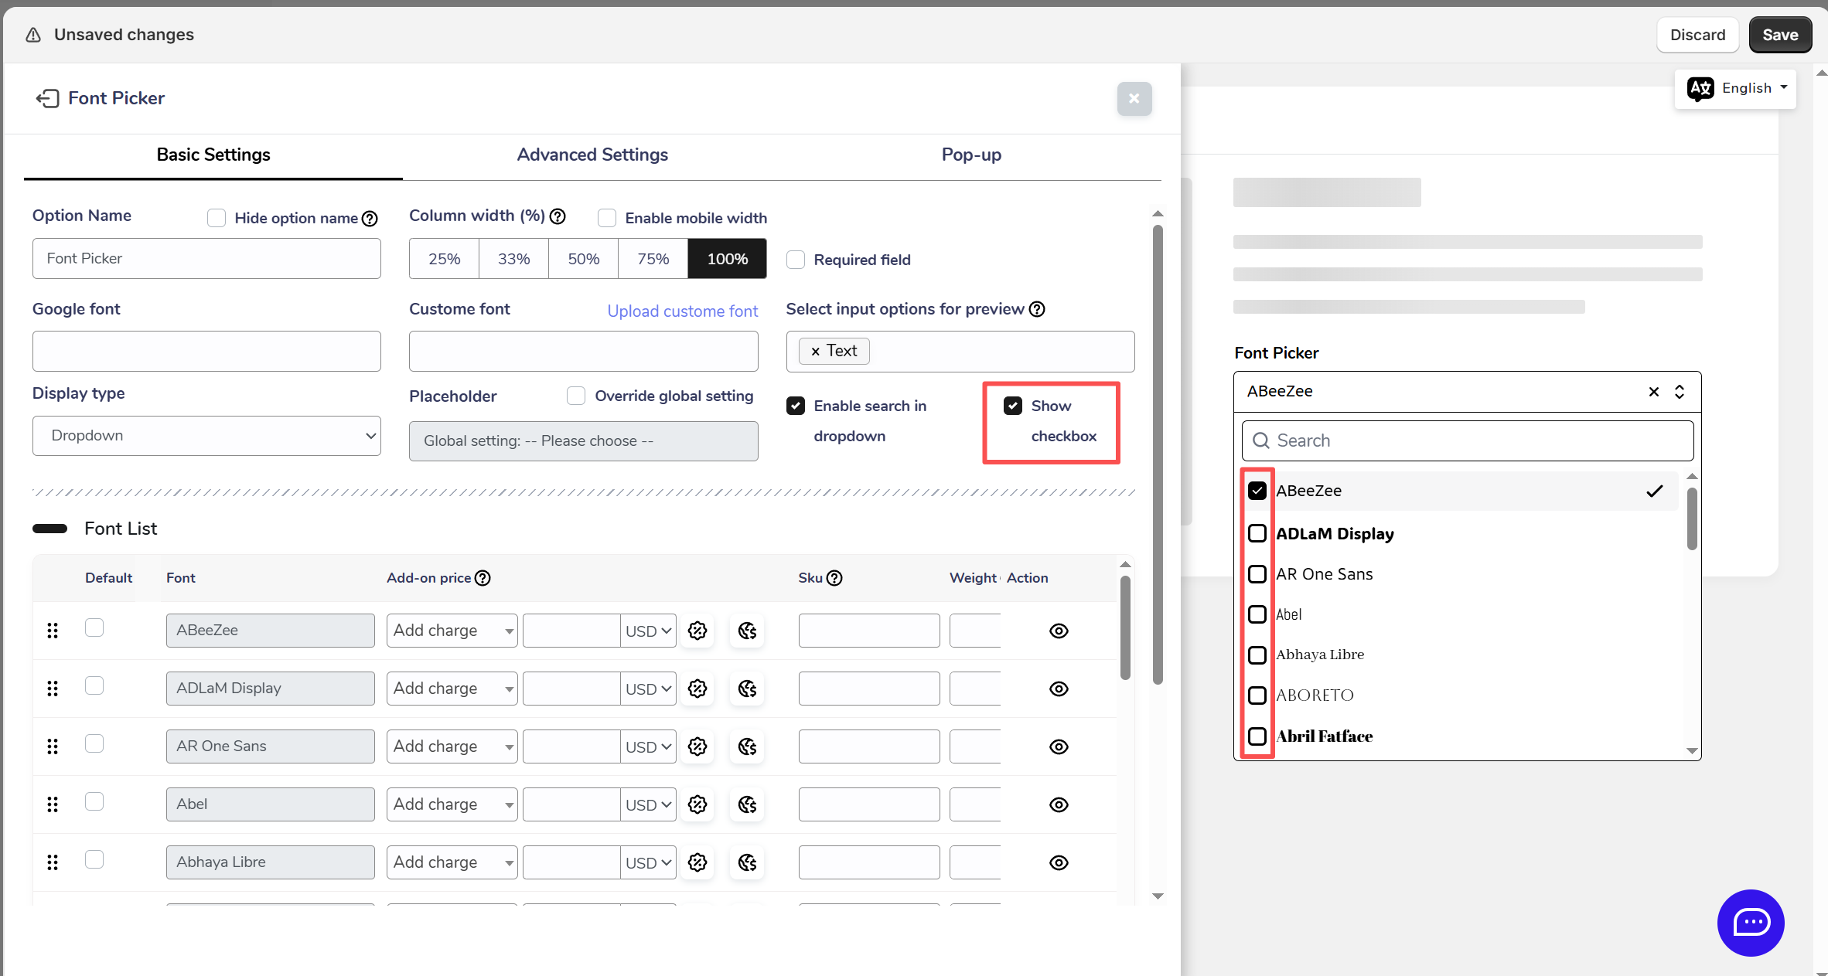
Task: Click the currency globe icon in ADLaM Display row
Action: (x=747, y=689)
